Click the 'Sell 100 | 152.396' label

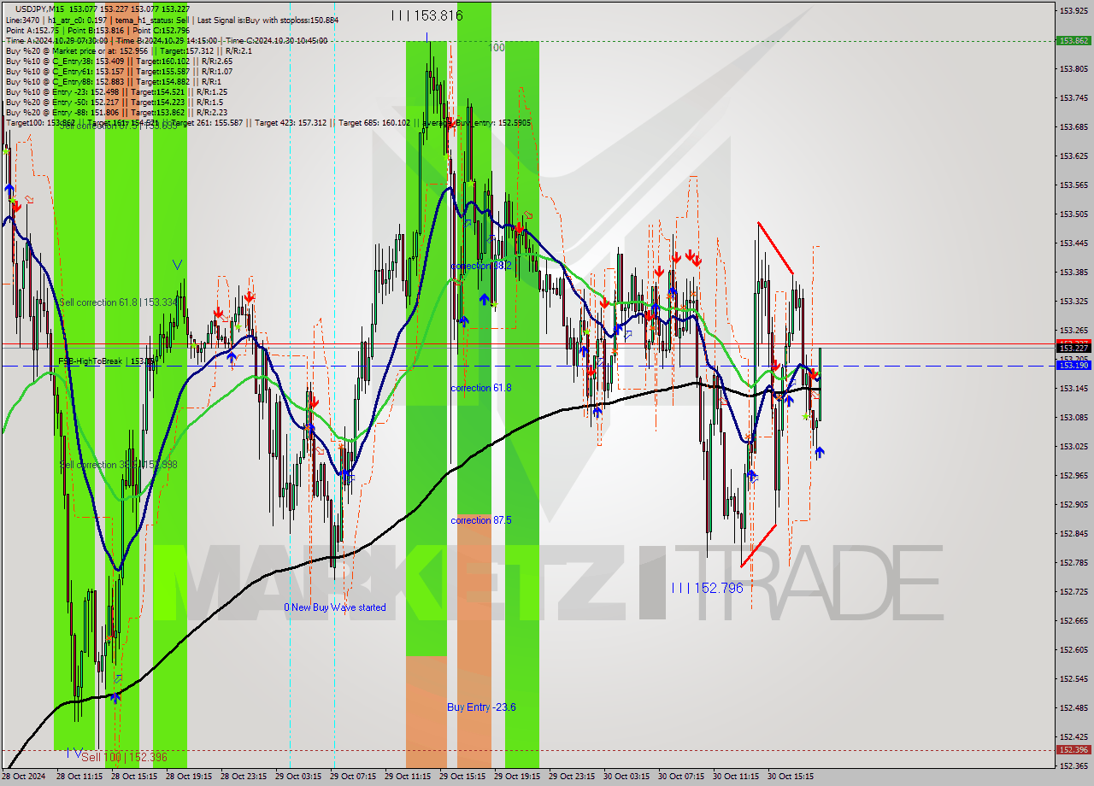(x=126, y=757)
